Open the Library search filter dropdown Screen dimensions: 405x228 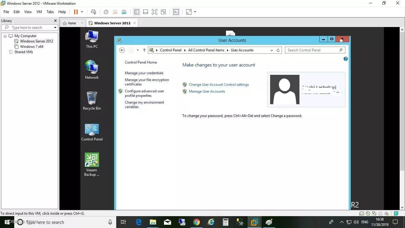click(55, 28)
